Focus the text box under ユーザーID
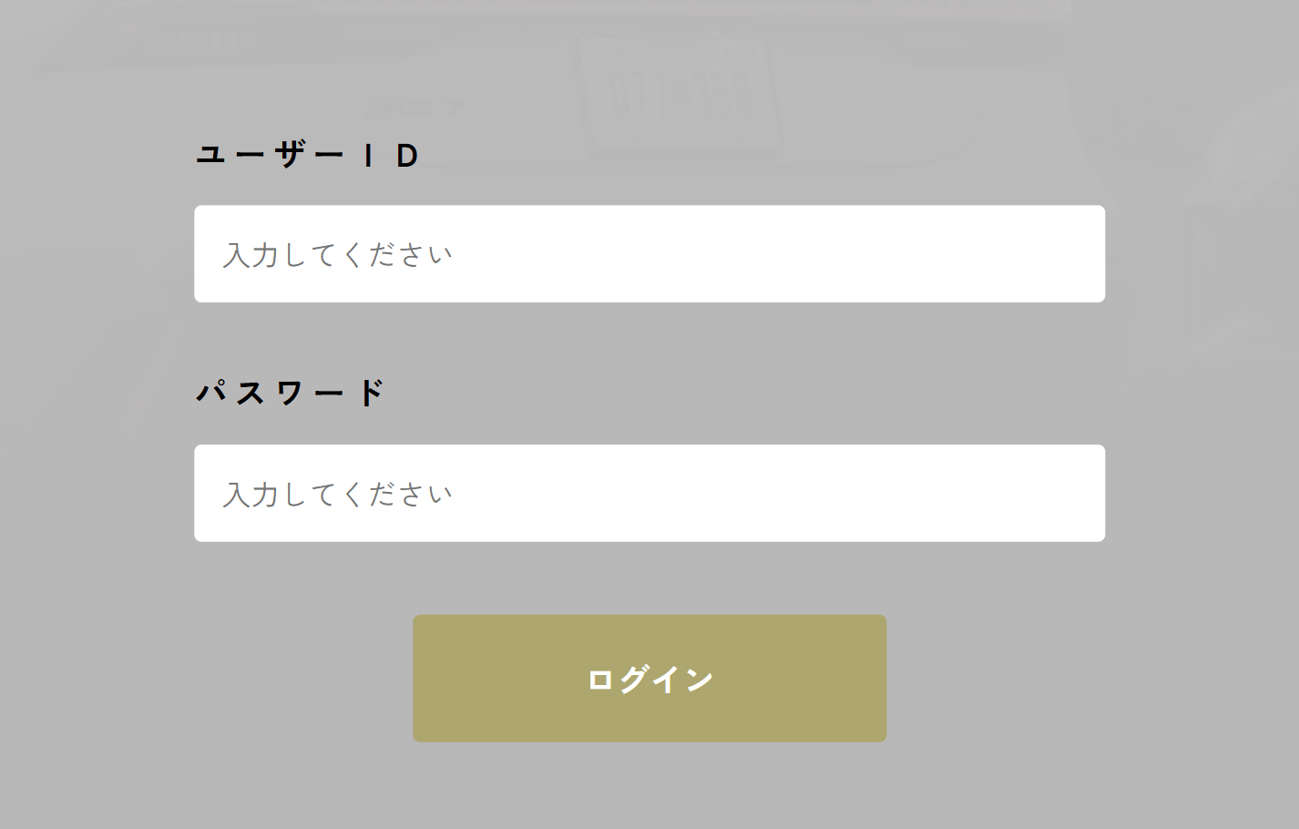 649,254
